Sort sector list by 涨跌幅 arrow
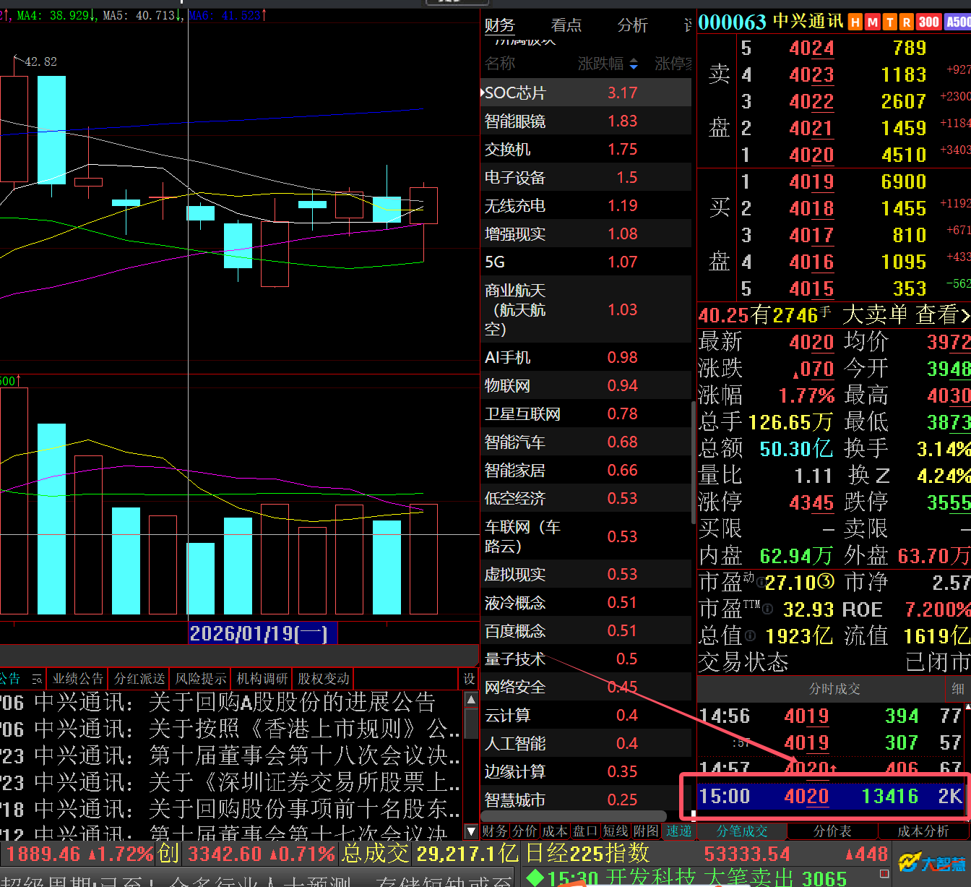 634,64
